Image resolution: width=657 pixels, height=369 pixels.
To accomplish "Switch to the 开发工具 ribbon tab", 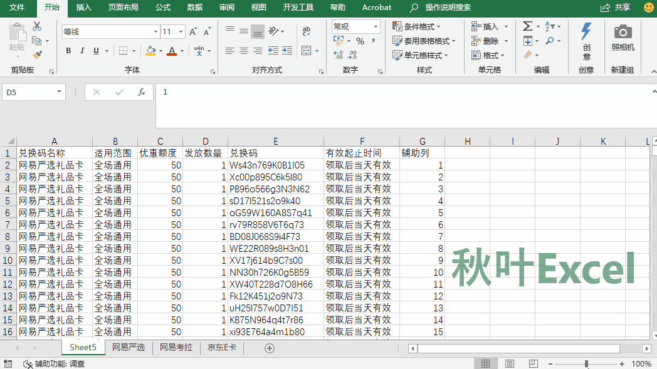I will [298, 8].
